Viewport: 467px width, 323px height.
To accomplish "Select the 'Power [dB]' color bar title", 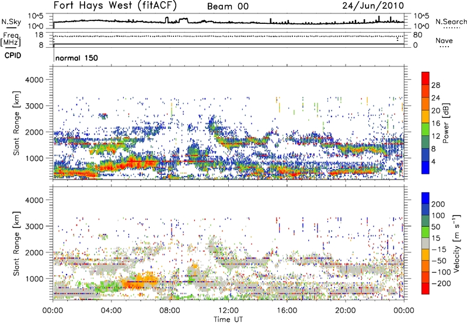I will pyautogui.click(x=445, y=123).
